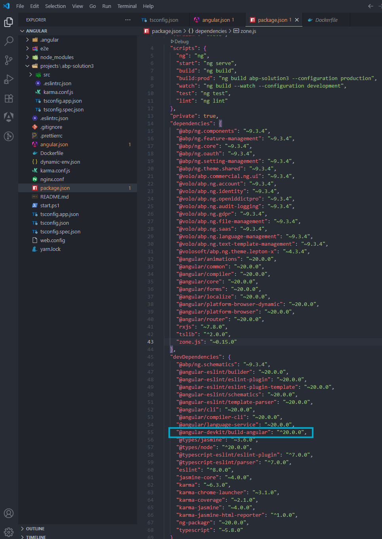
Task: Click dependencies in the breadcrumb
Action: [x=211, y=31]
